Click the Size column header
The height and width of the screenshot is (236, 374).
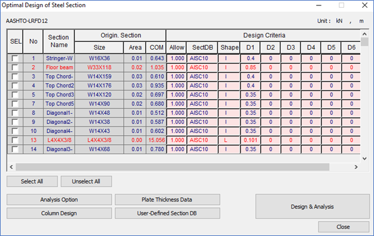pyautogui.click(x=99, y=48)
